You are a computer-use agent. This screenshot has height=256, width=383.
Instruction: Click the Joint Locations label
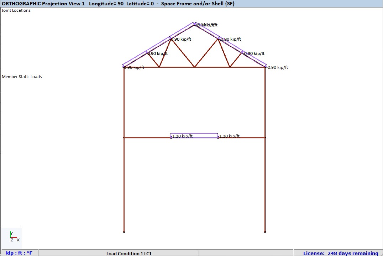[x=15, y=10]
